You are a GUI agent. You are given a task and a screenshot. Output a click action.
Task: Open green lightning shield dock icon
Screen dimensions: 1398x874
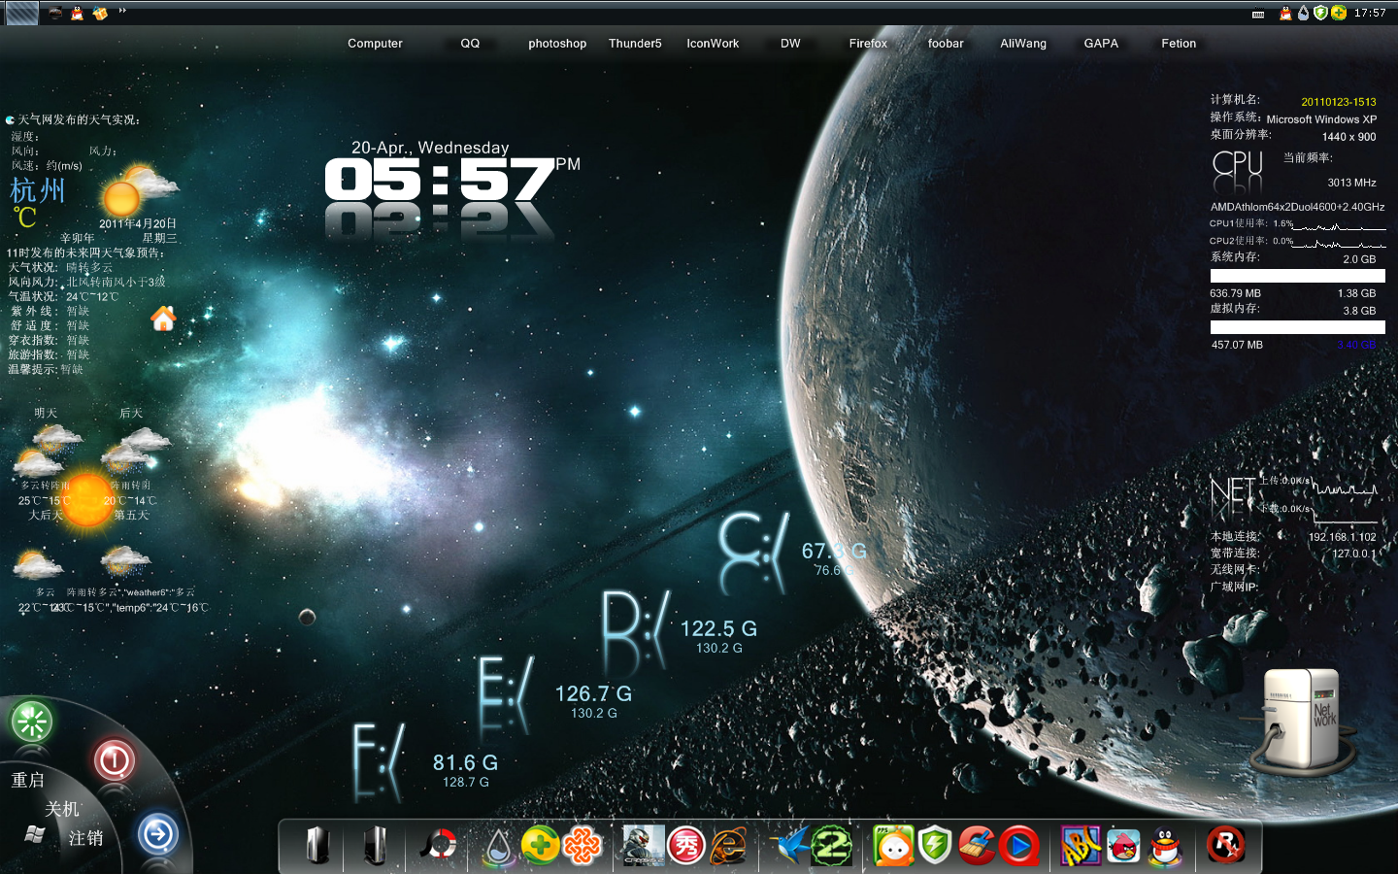[x=935, y=846]
